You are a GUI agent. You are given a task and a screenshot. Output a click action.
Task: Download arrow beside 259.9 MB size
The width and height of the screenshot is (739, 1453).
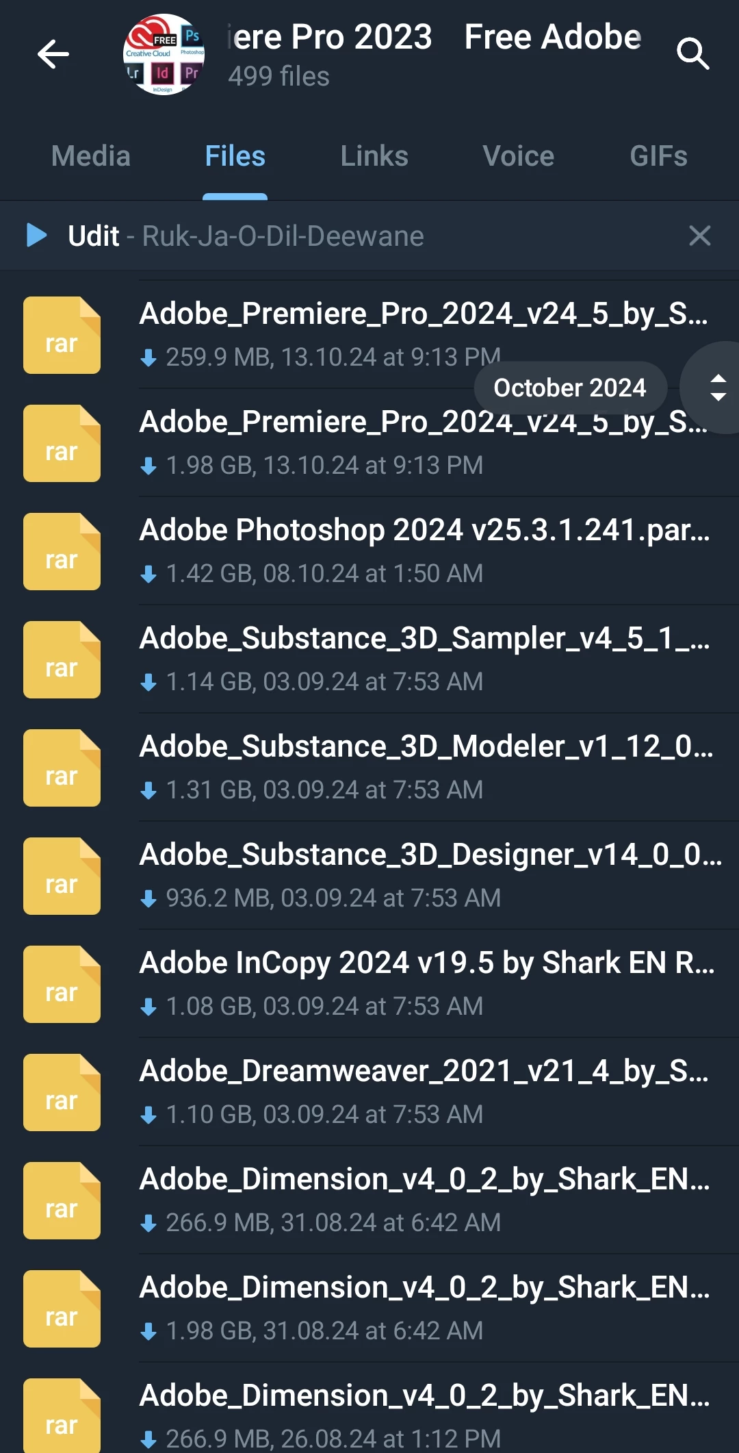(x=148, y=357)
